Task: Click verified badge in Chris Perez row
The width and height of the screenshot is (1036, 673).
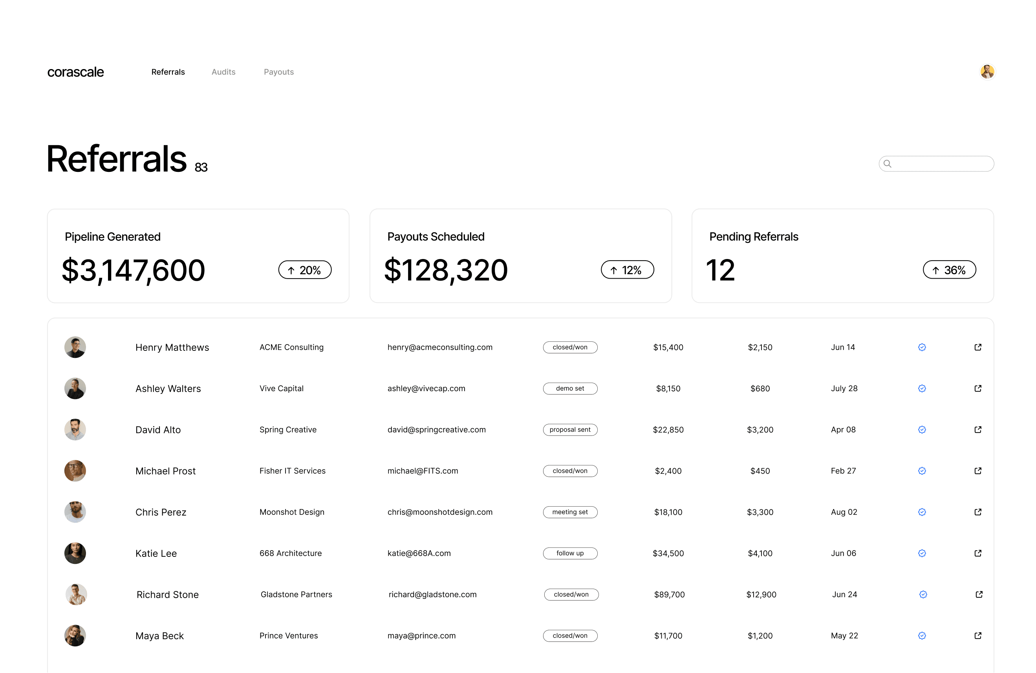Action: [922, 512]
